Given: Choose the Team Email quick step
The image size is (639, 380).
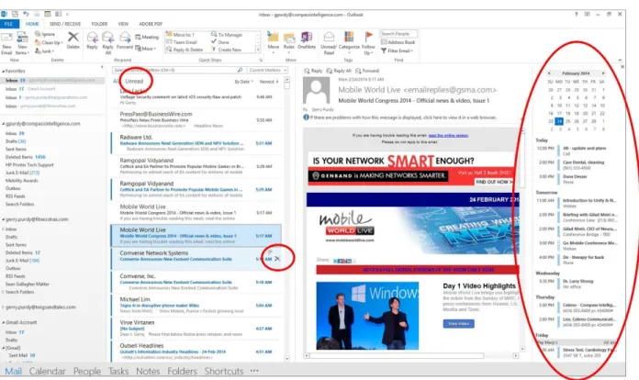Looking at the screenshot, I should (182, 42).
